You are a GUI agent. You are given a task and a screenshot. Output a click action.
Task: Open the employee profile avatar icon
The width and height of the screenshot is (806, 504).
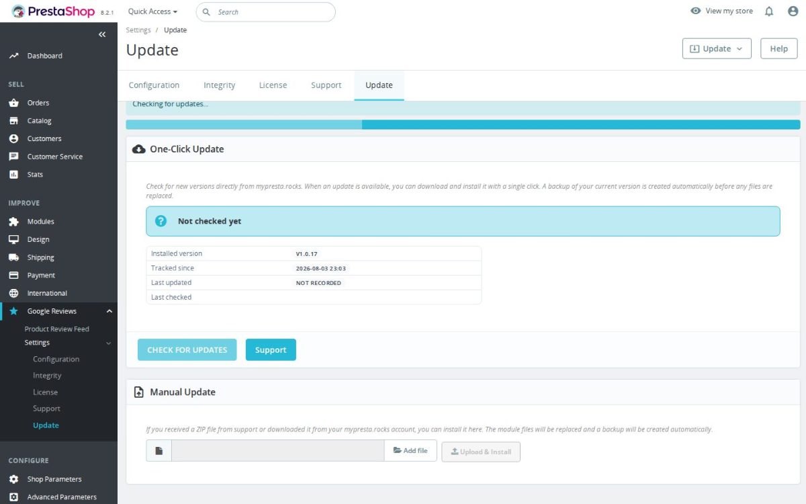coord(793,11)
